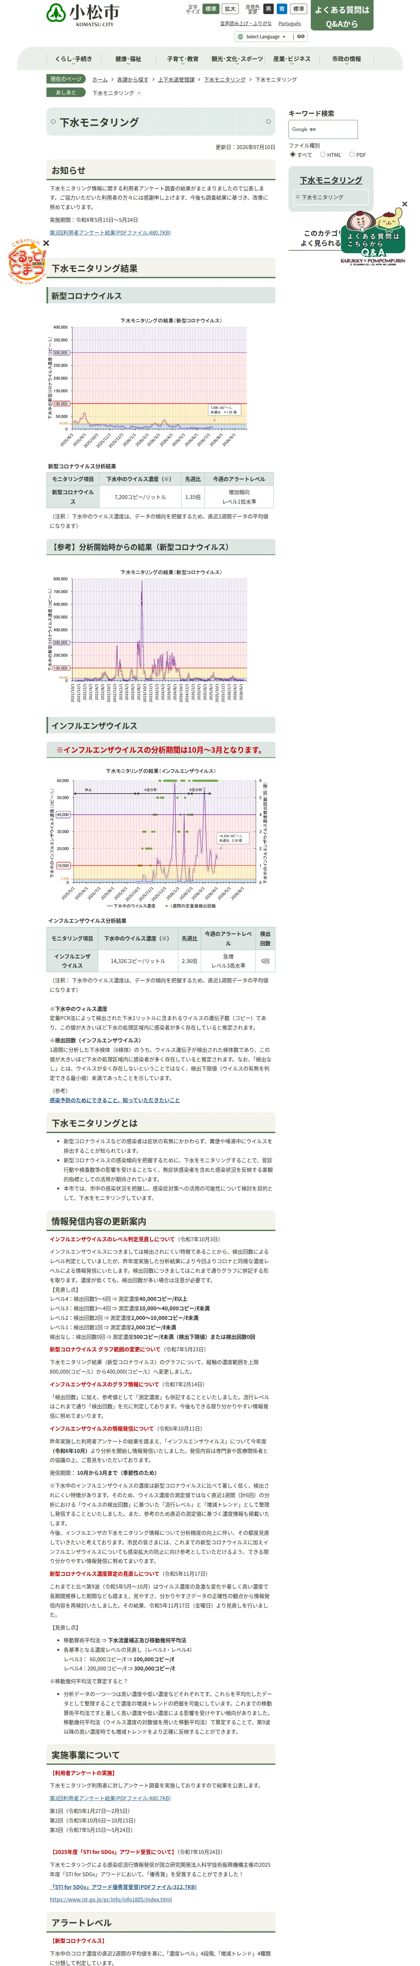Click the 1.35倍 table cell
Image resolution: width=420 pixels, height=1966 pixels.
[x=193, y=497]
